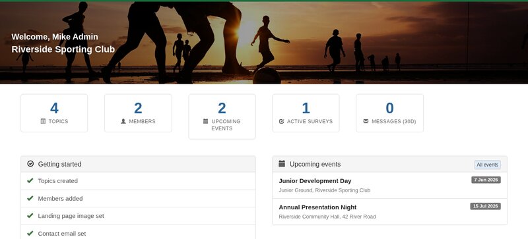
Task: Click the Members added checklist item
Action: tap(138, 198)
